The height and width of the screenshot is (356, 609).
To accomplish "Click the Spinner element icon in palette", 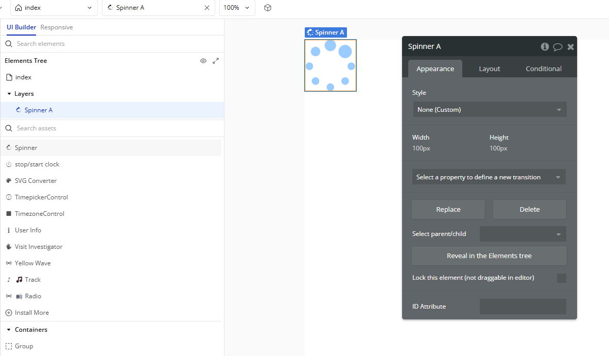I will click(9, 148).
